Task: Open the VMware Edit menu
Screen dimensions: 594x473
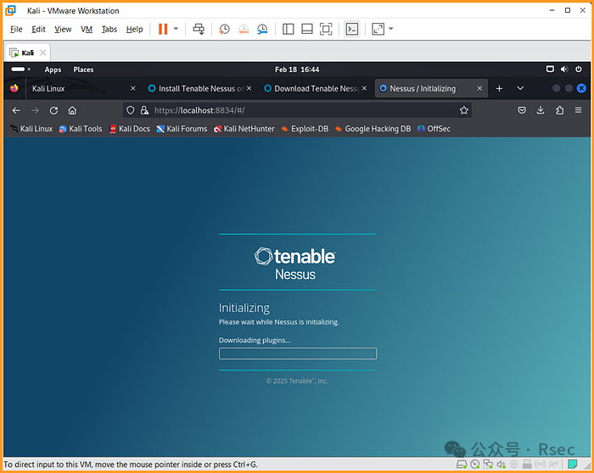Action: [x=38, y=29]
